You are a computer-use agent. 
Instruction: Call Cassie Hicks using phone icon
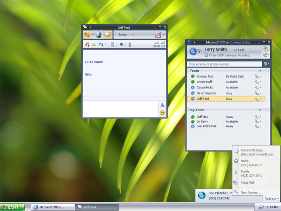[257, 88]
